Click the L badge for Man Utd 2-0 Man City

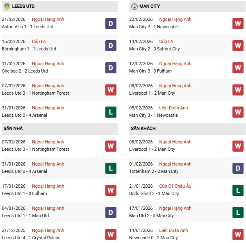tap(238, 212)
